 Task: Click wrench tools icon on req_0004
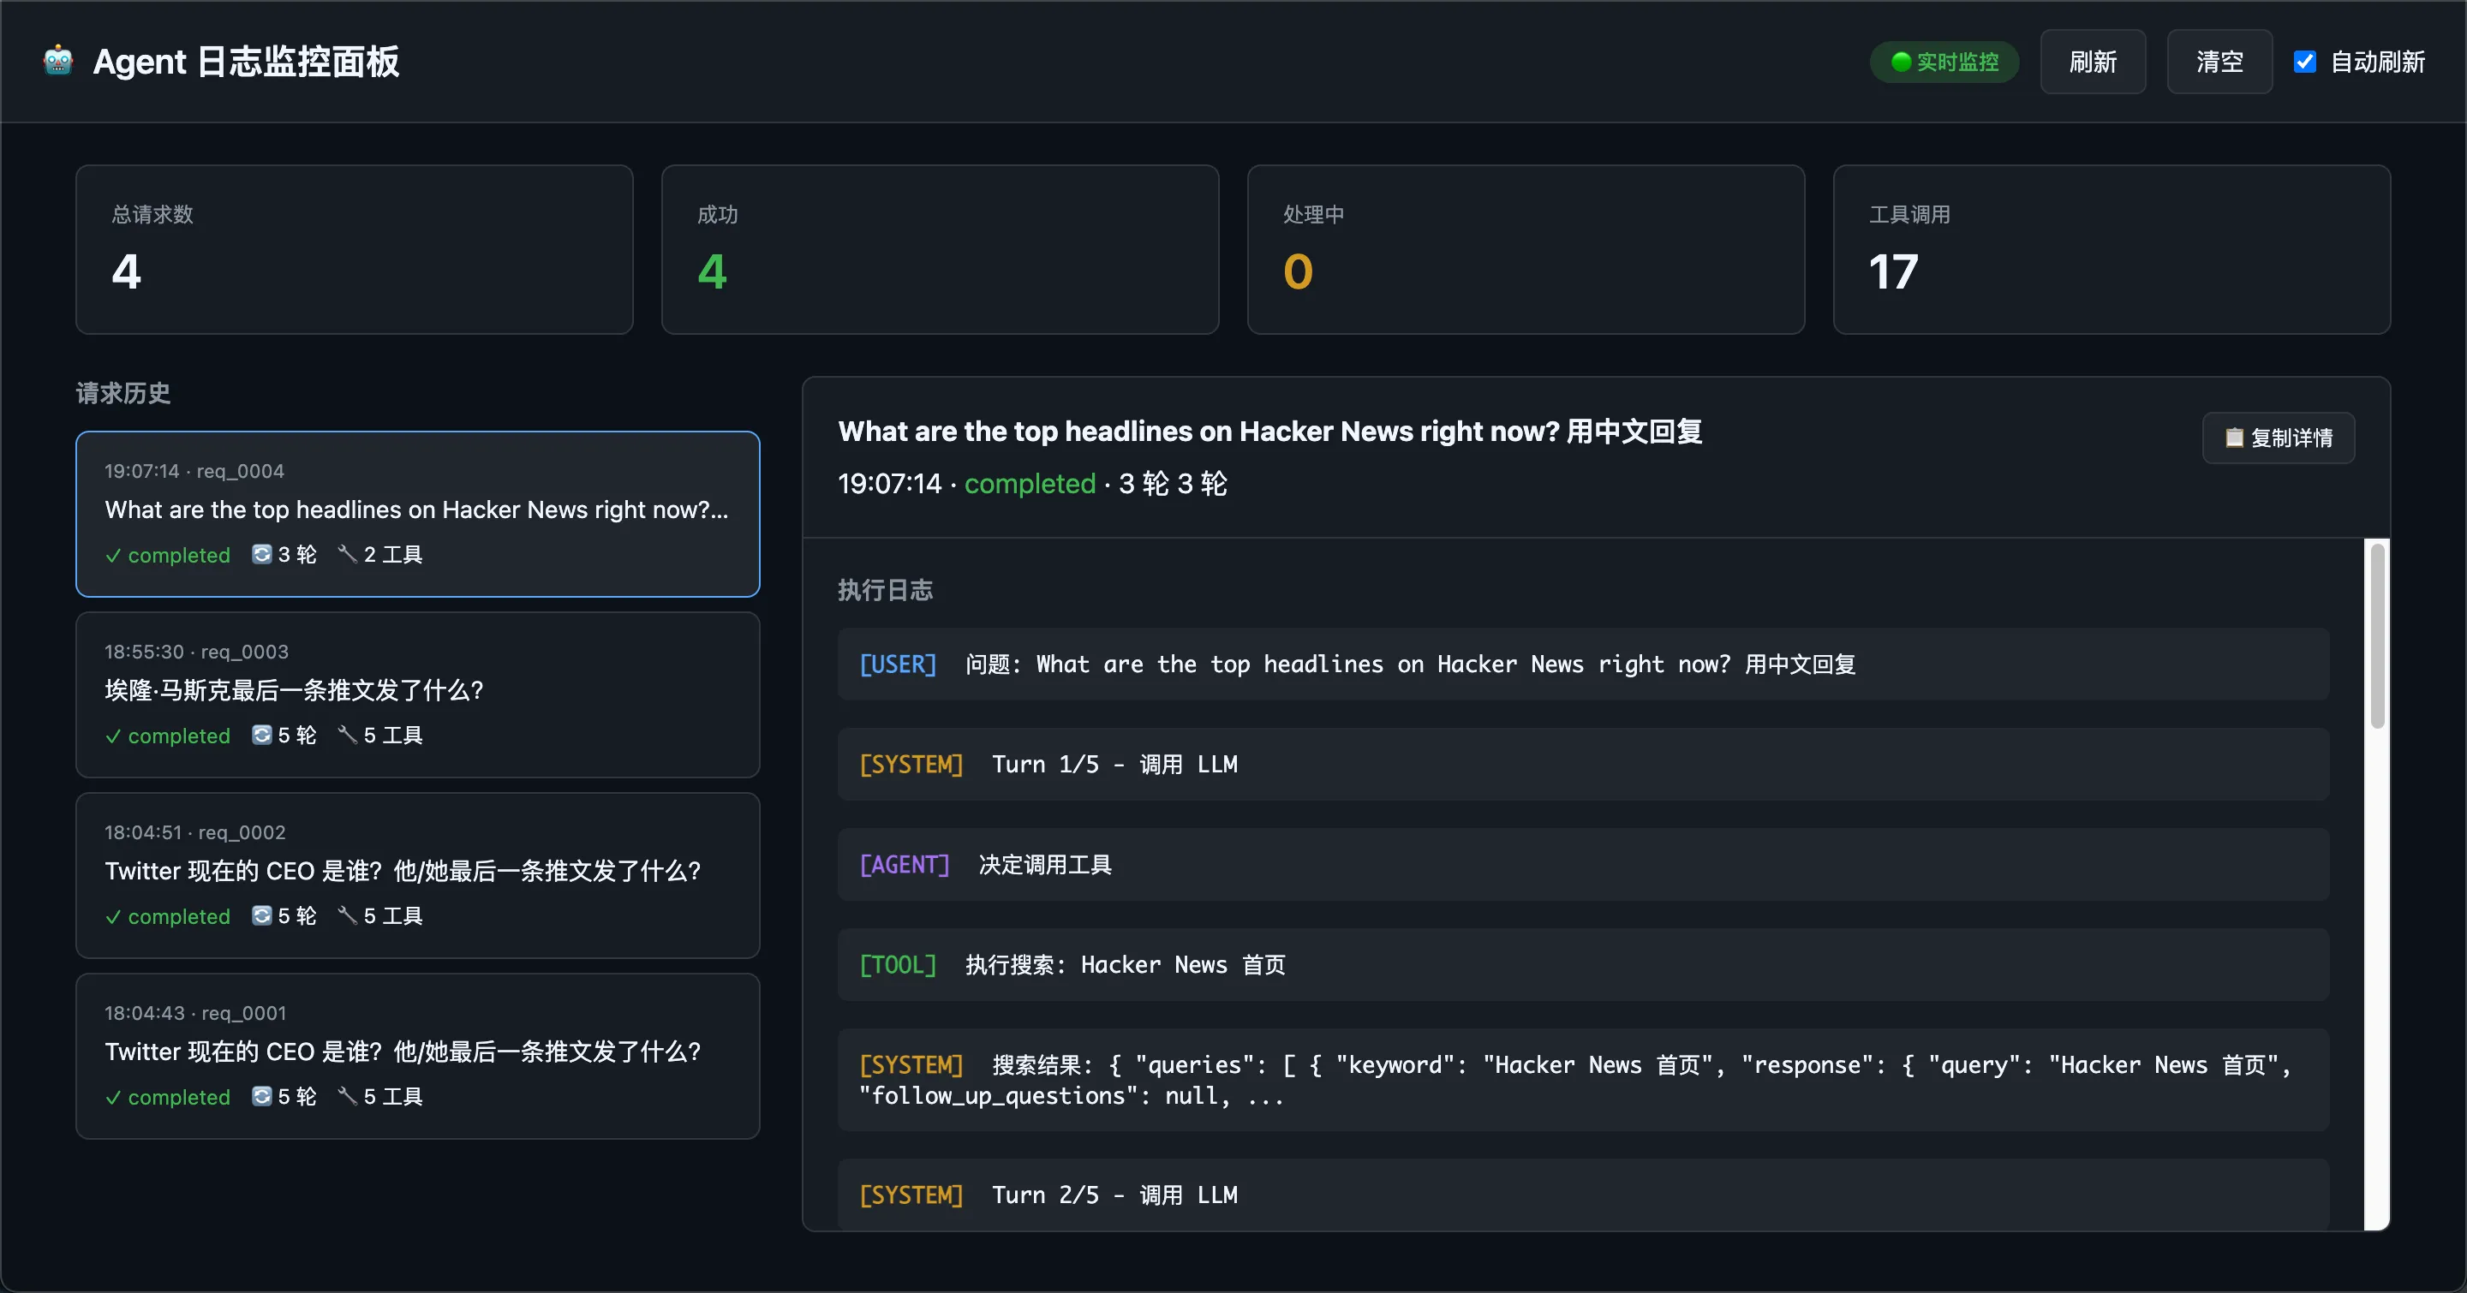click(x=348, y=554)
